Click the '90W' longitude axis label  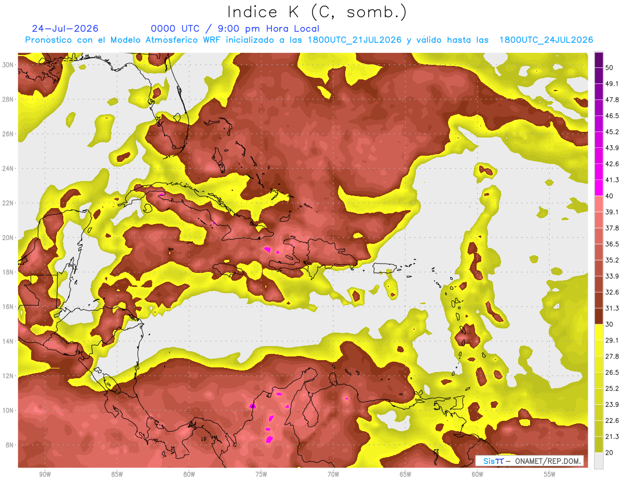(45, 474)
